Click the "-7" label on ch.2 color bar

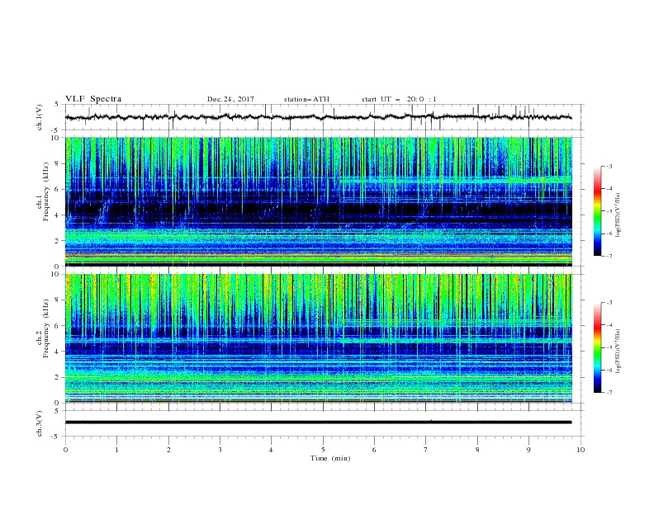tap(609, 393)
